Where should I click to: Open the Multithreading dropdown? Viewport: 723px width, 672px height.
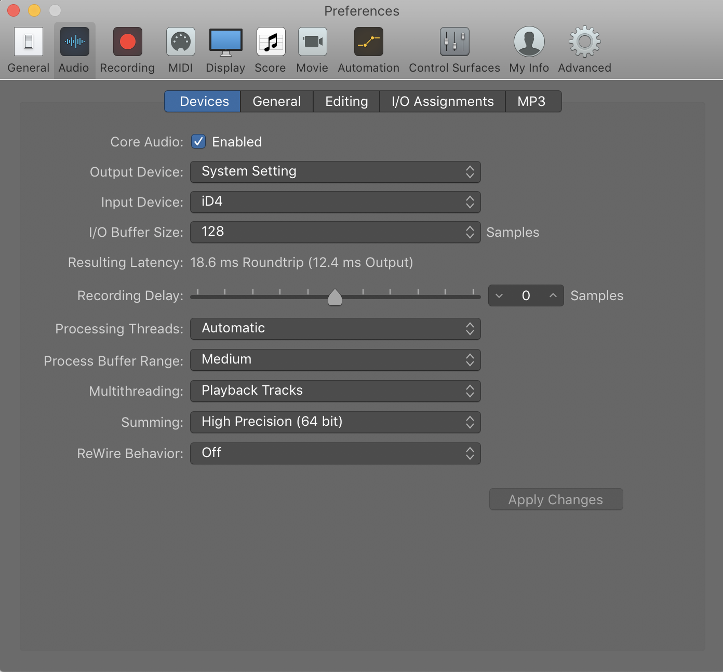tap(336, 391)
